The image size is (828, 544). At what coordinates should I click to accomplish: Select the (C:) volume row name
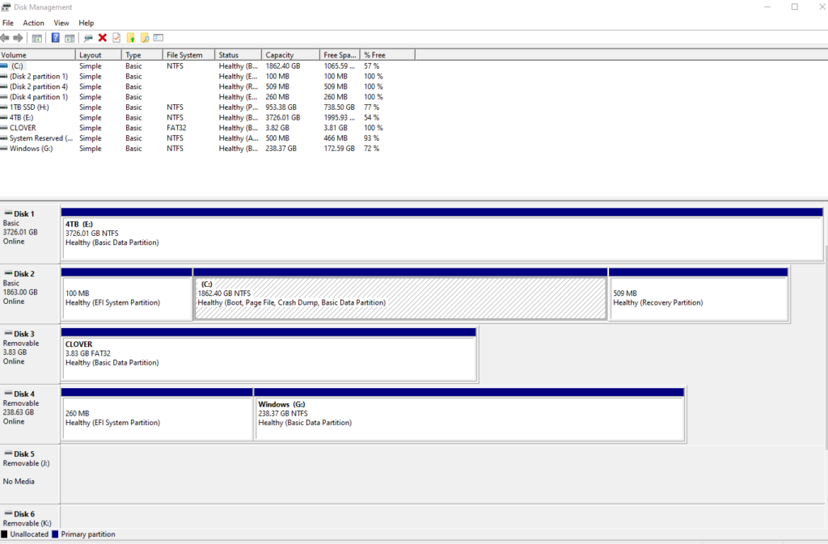(18, 66)
